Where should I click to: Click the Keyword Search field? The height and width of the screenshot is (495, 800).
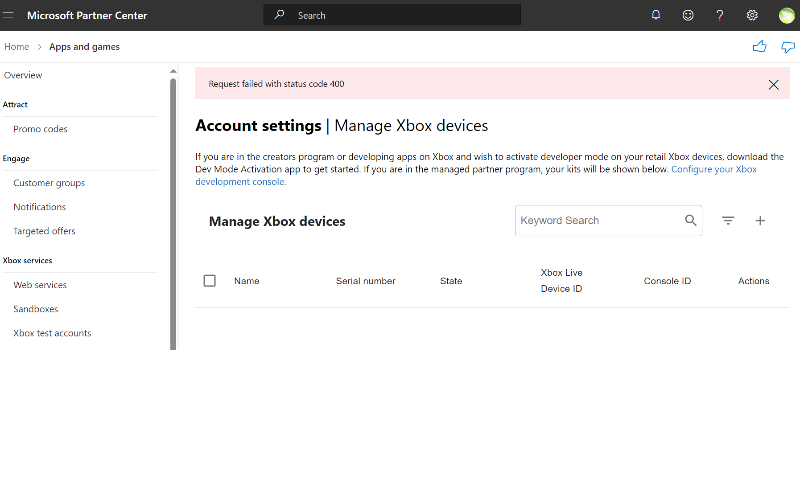[598, 221]
